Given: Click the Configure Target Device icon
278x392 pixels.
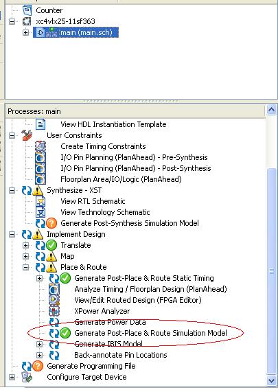Looking at the screenshot, I should tap(27, 377).
